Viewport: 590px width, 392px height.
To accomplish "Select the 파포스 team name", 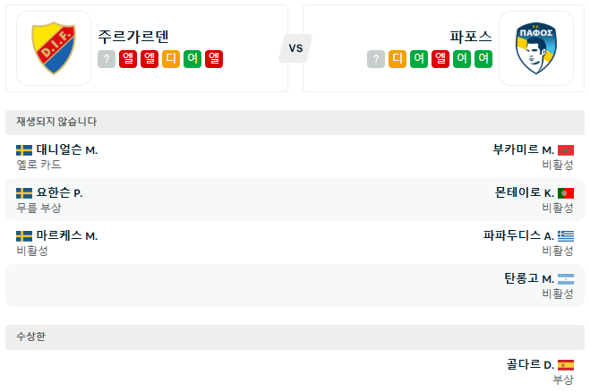I will point(471,37).
